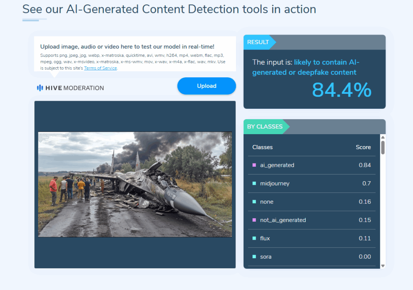Click the flux row color square

pyautogui.click(x=254, y=238)
